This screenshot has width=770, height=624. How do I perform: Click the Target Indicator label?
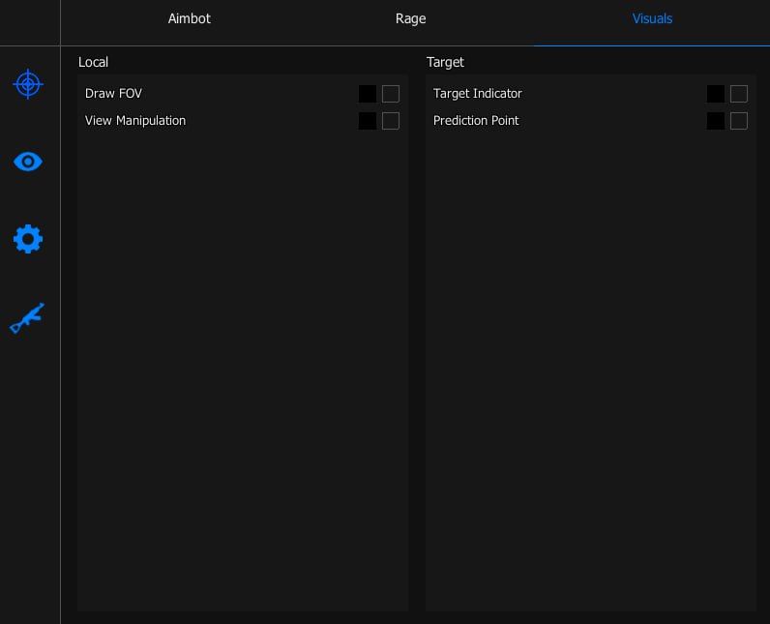[477, 94]
